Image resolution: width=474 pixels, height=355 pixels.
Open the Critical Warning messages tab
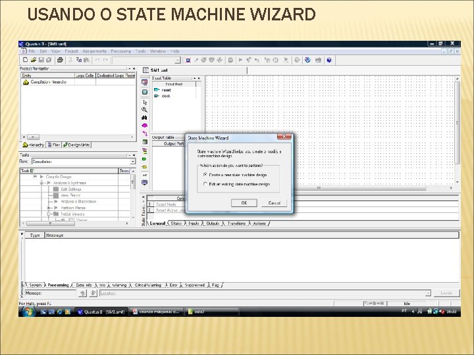(x=148, y=285)
